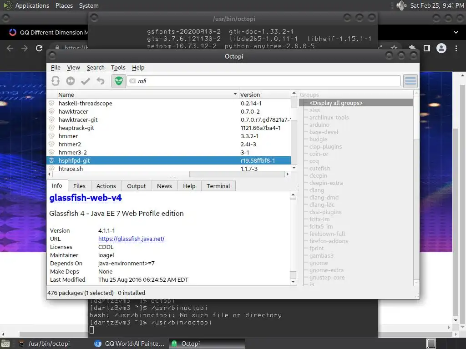Screen dimensions: 466x349
Task: Open the Chrome three-dot menu
Action: [456, 48]
